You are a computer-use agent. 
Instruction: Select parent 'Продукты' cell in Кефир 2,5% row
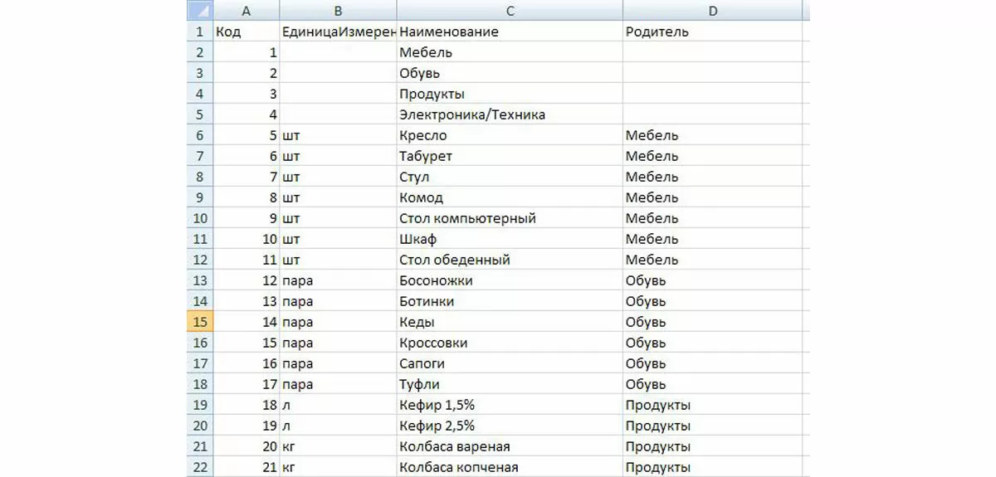[713, 426]
